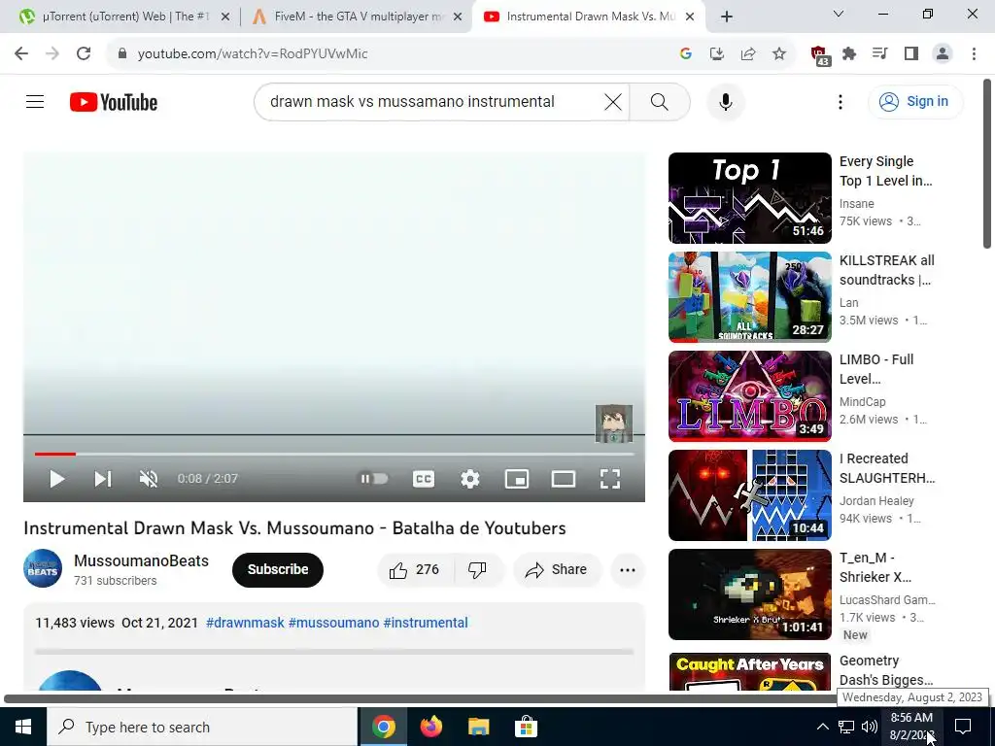This screenshot has height=746, width=995.
Task: Click the address bar URL
Action: click(253, 54)
